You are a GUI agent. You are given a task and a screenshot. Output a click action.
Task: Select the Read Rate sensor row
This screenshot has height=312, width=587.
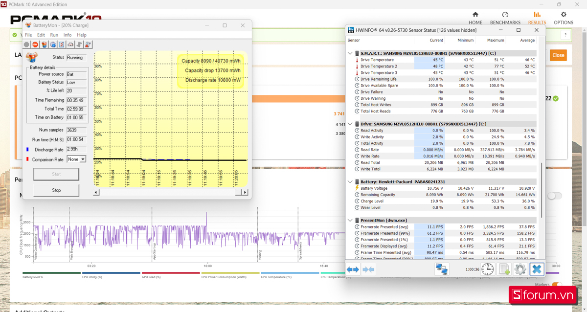pos(445,150)
